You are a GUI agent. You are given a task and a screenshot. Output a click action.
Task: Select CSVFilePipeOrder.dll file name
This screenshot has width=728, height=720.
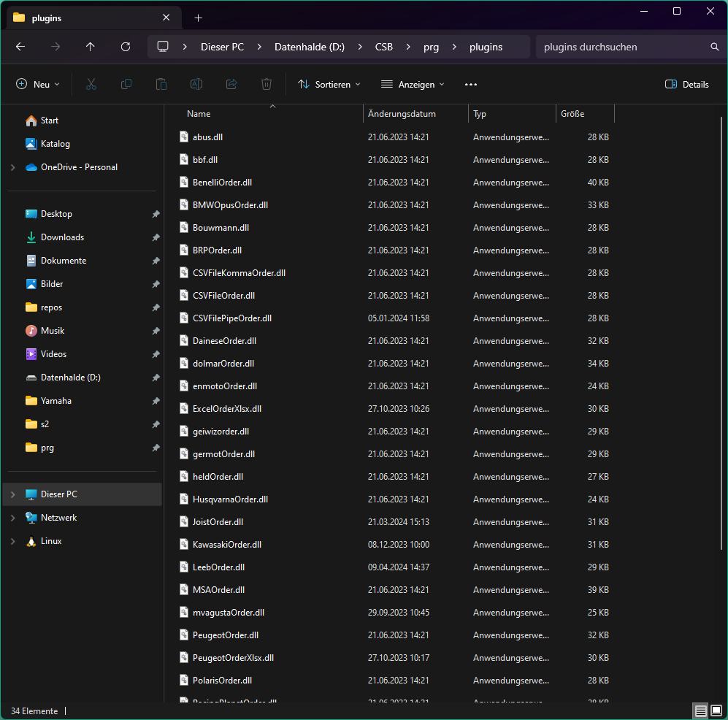(x=232, y=318)
